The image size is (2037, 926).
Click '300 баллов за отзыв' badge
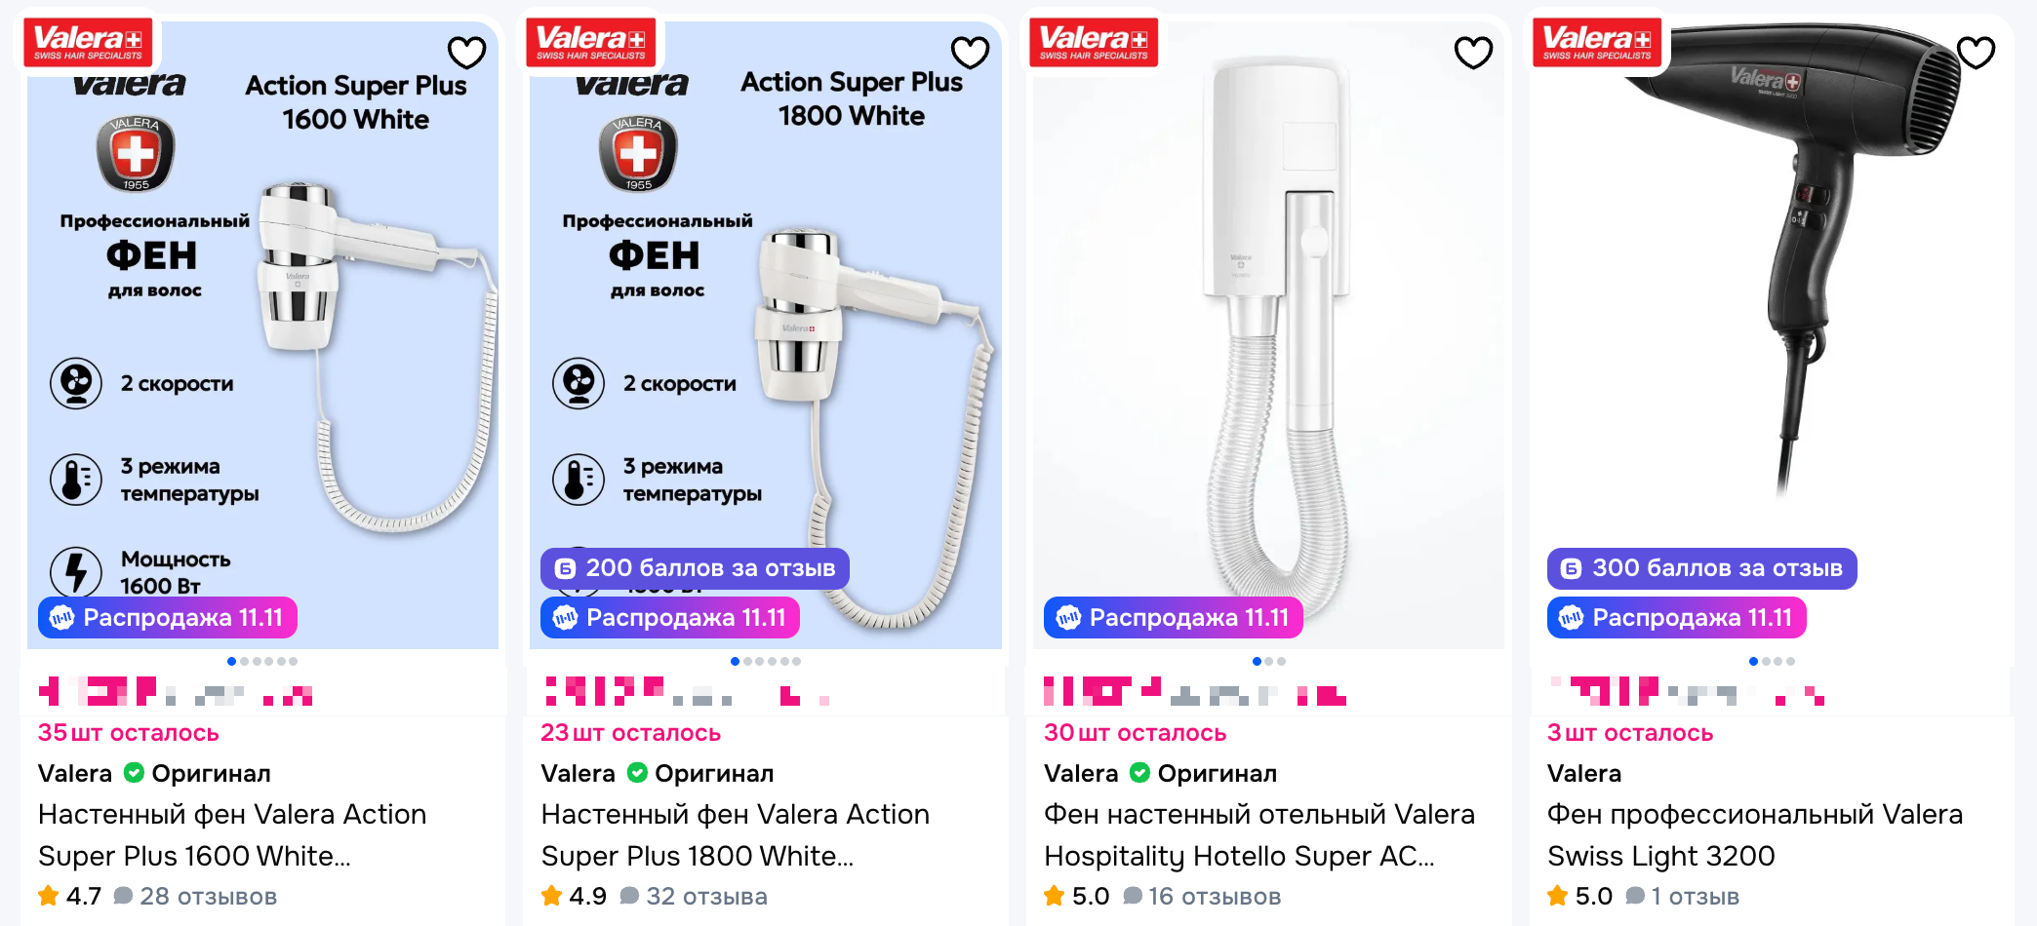[1701, 568]
